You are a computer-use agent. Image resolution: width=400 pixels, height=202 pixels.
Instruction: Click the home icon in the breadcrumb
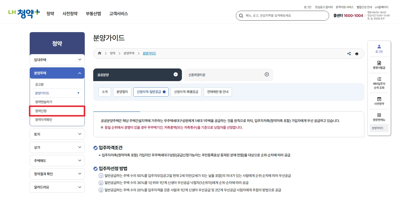pyautogui.click(x=99, y=53)
